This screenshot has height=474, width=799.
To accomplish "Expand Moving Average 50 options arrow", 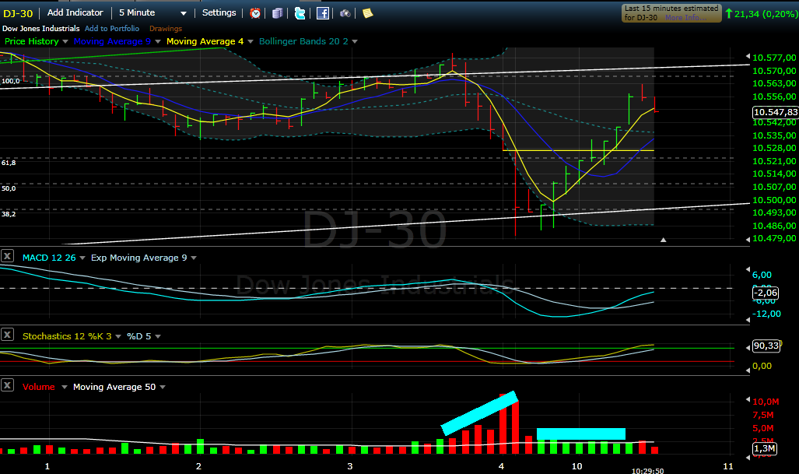I will coord(163,388).
